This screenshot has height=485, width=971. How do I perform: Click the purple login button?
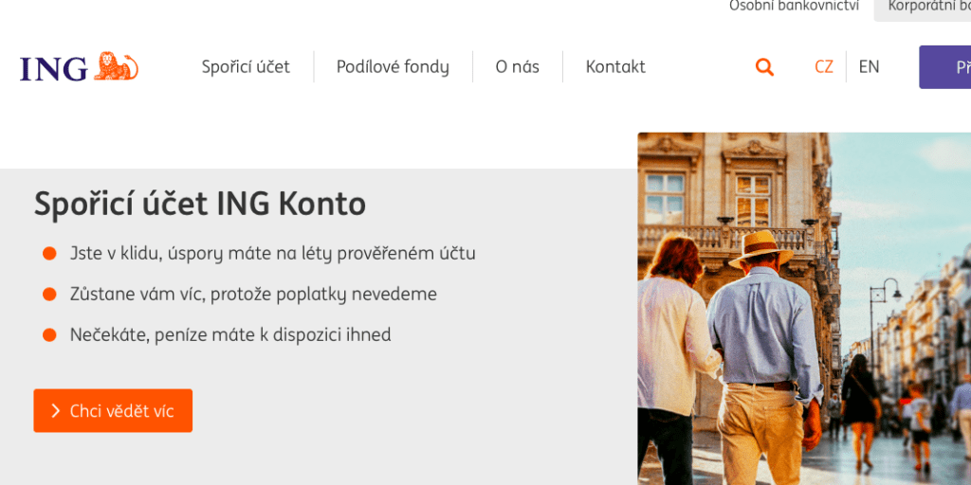tap(945, 67)
